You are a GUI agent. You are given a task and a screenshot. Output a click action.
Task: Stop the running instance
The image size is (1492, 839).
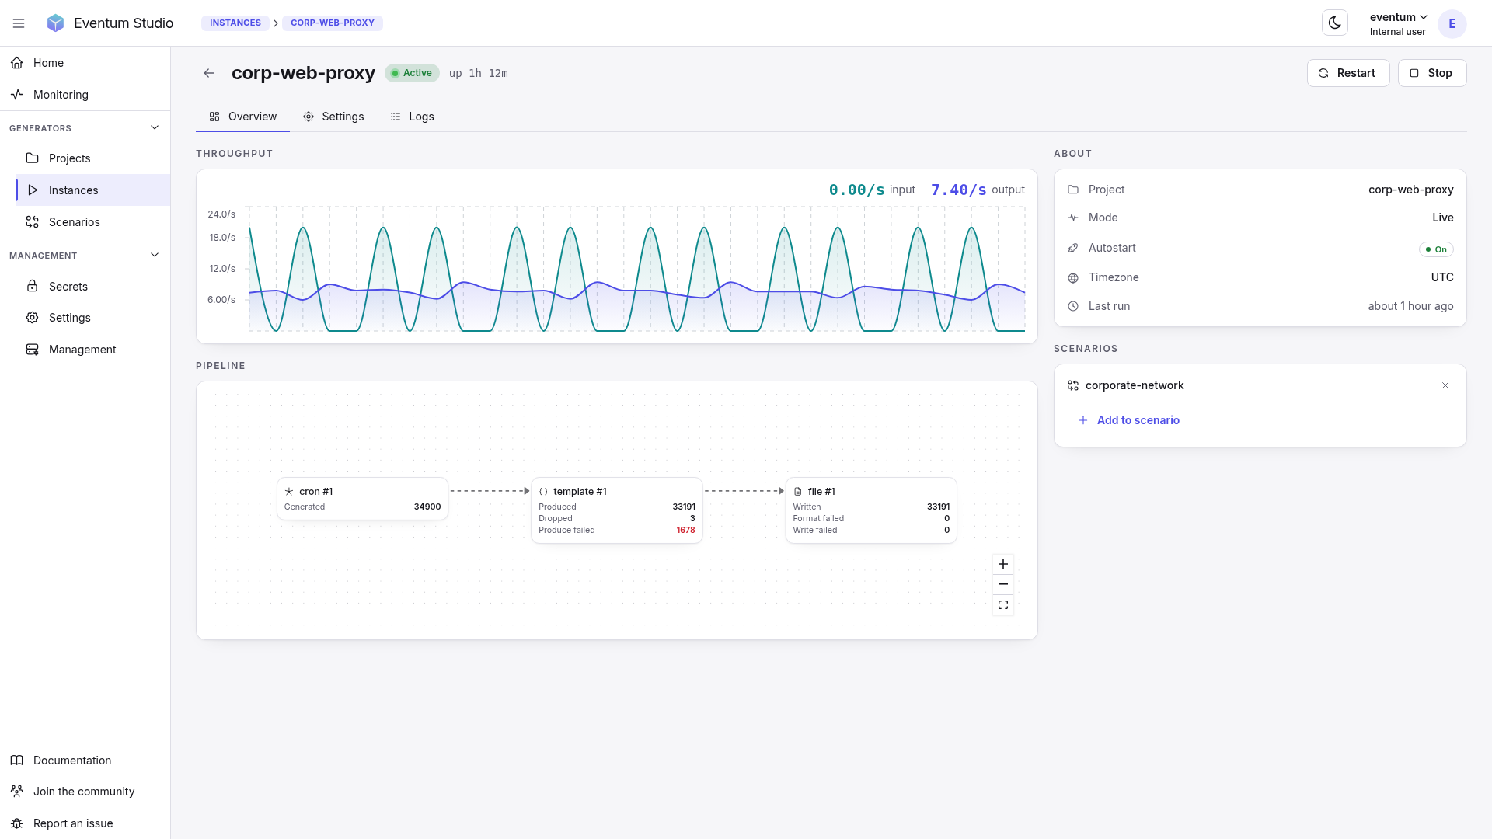click(x=1432, y=73)
